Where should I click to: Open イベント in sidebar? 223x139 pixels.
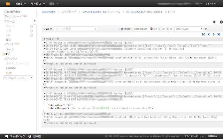pos(9,44)
